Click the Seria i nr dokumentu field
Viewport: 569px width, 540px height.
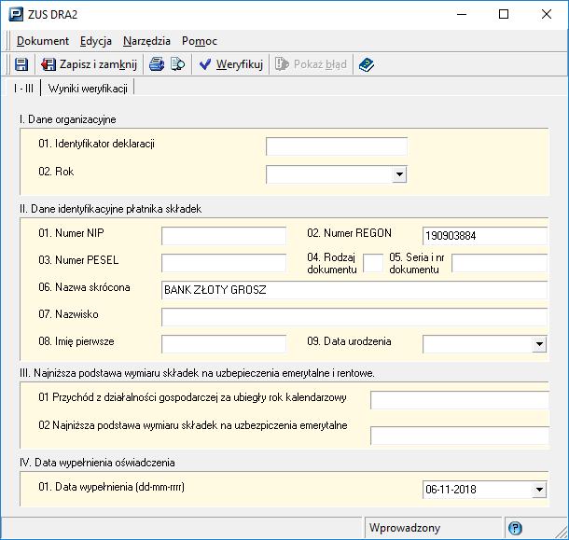[x=500, y=263]
